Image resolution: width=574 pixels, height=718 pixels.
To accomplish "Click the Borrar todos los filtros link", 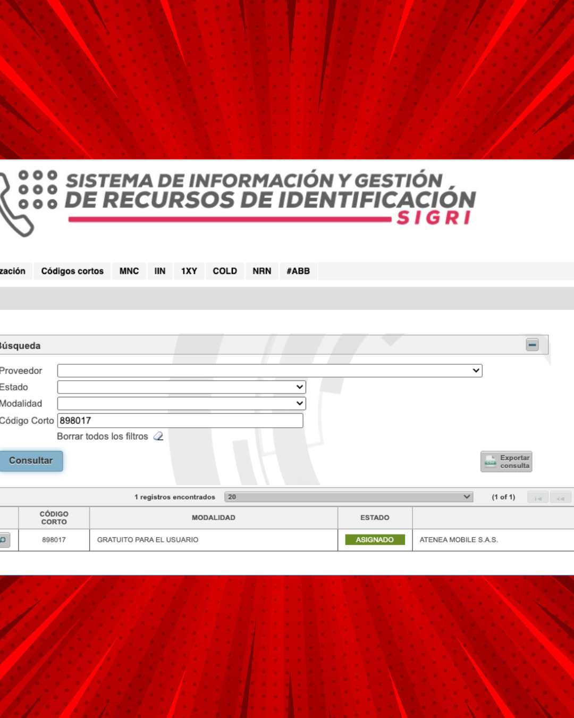I will click(103, 436).
